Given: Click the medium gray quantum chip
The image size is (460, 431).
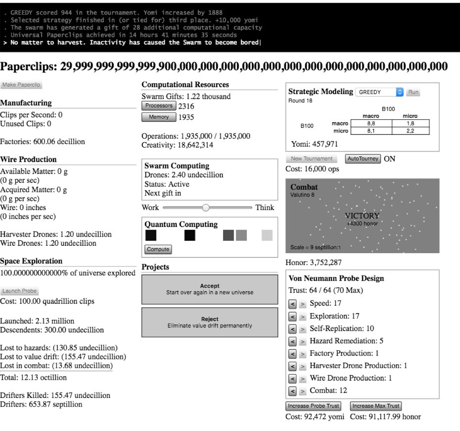Looking at the screenshot, I should click(x=241, y=235).
